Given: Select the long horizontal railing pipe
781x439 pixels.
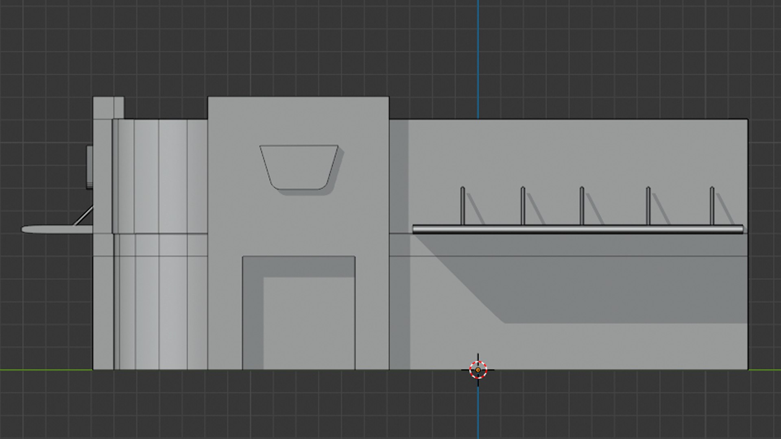Looking at the screenshot, I should 578,229.
